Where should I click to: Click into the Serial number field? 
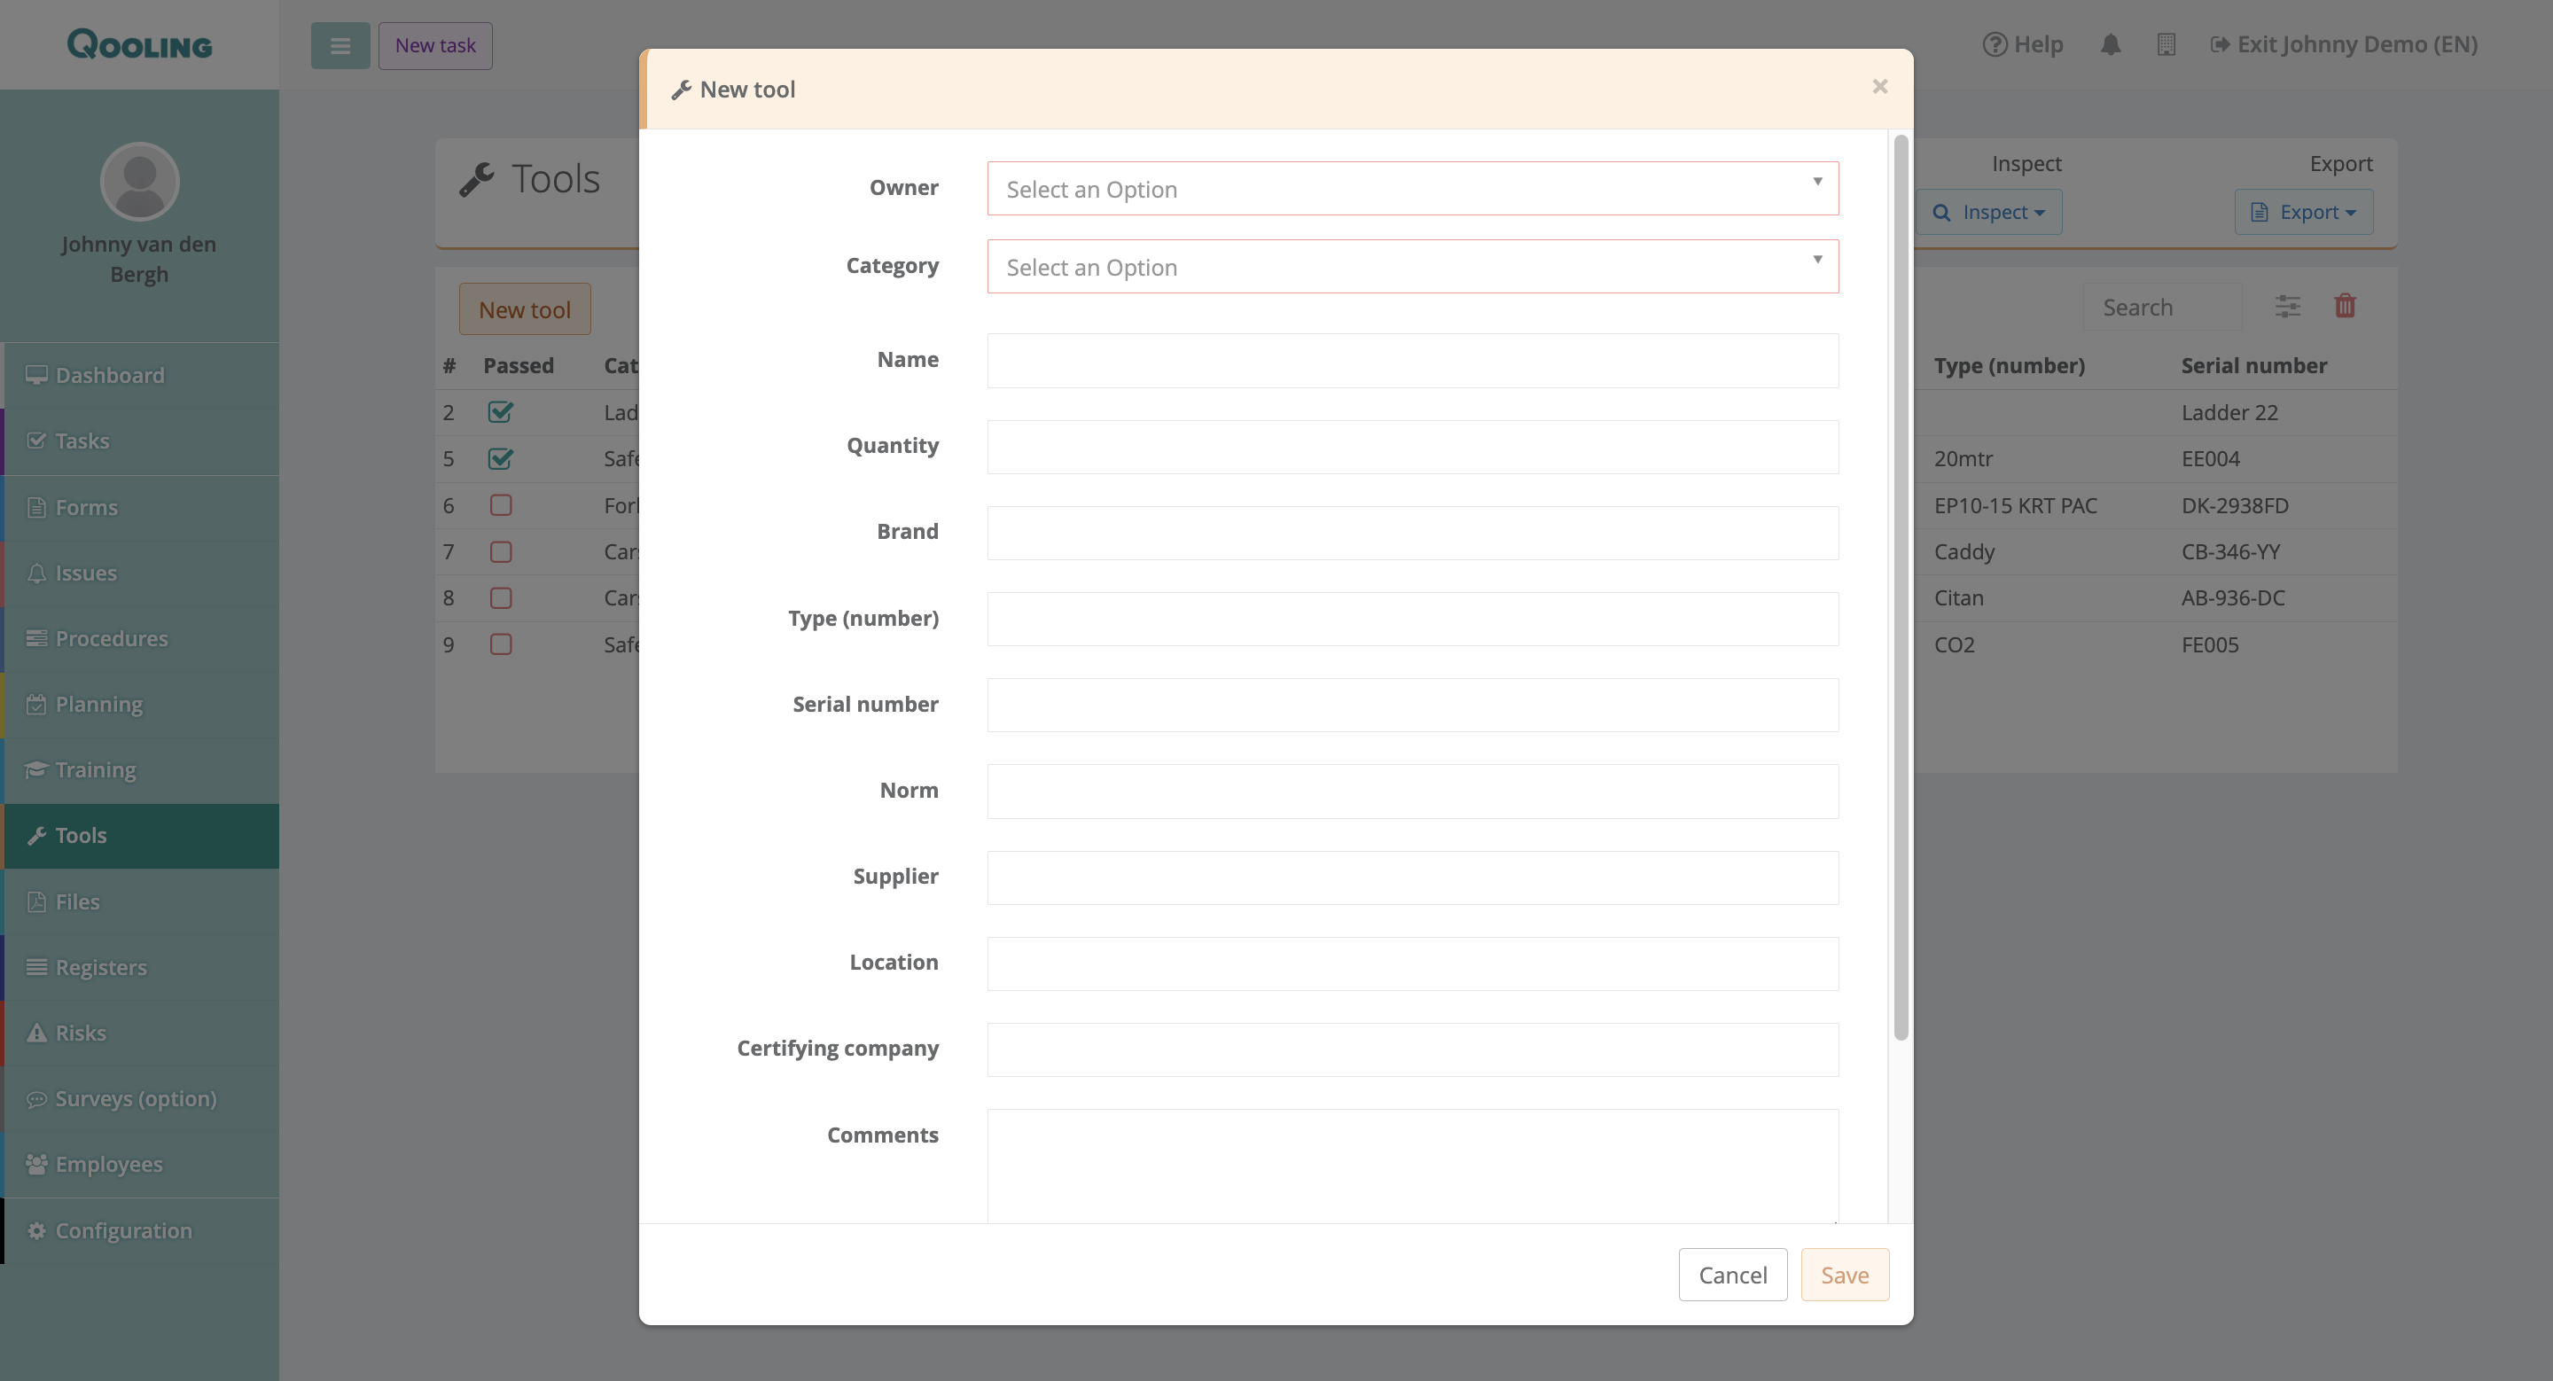(1411, 705)
